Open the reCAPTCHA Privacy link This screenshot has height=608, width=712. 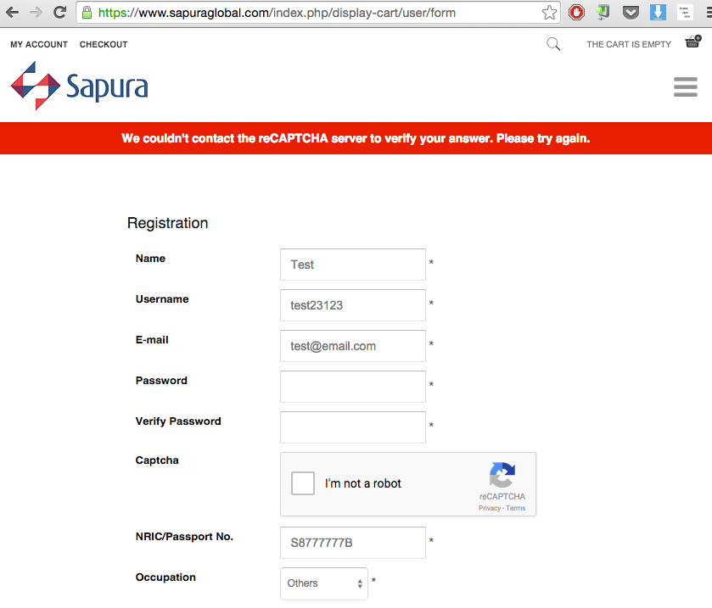click(x=489, y=508)
